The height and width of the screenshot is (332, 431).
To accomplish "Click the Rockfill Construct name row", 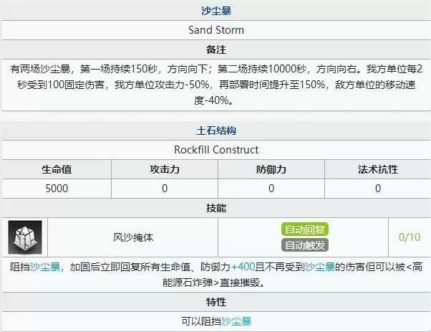I will pyautogui.click(x=215, y=150).
